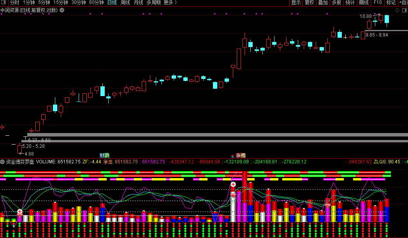Open the 画线 drawing tools

364,3
